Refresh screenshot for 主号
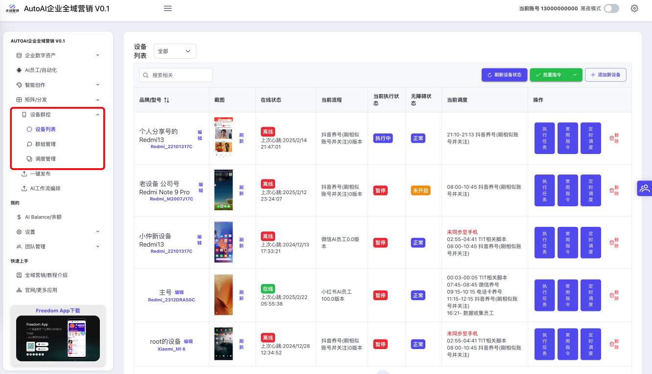Screen dimensions: 652x374 [241, 295]
